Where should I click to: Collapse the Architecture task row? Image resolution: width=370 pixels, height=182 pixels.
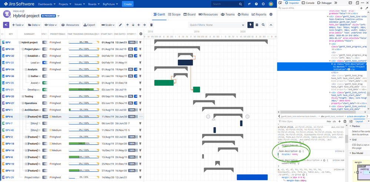pos(23,110)
